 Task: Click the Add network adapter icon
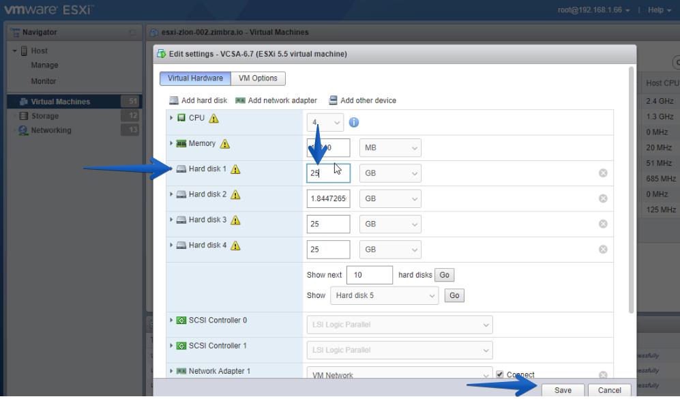pos(240,101)
